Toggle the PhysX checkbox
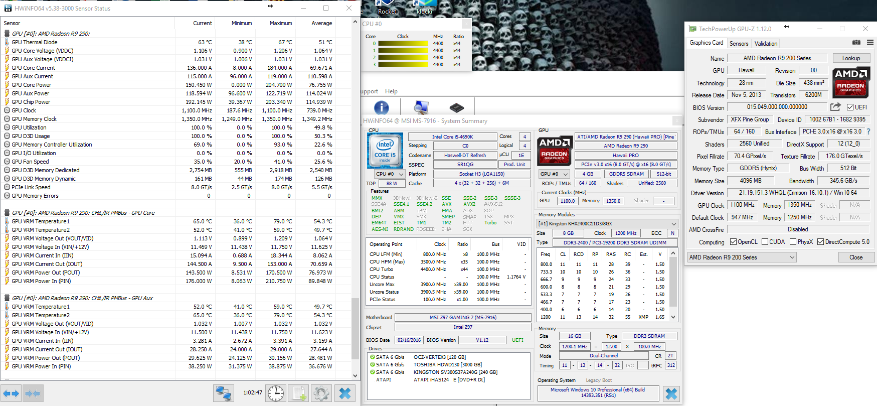 pos(793,242)
